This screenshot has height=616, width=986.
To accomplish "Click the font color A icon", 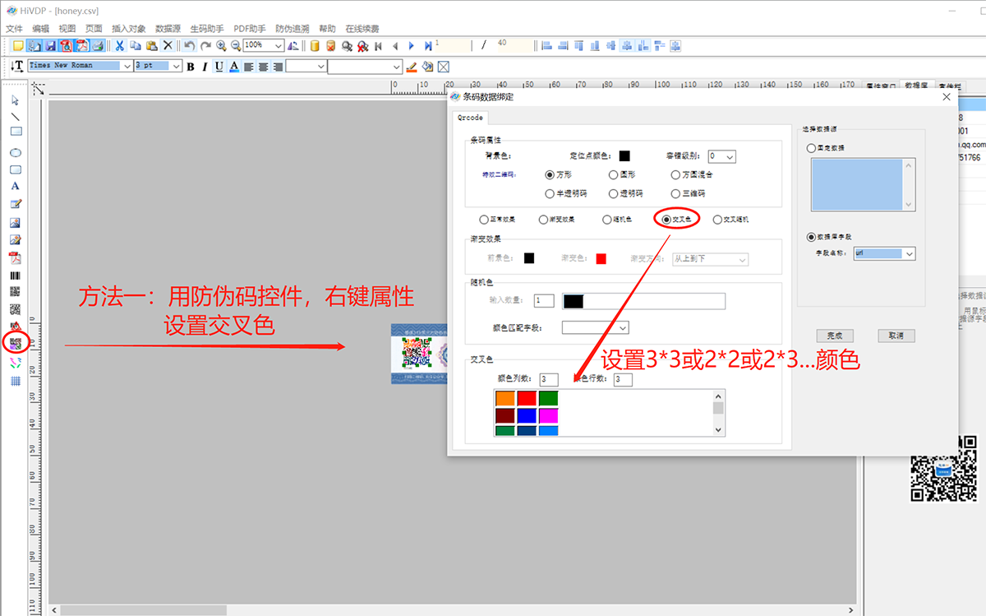I will (234, 67).
